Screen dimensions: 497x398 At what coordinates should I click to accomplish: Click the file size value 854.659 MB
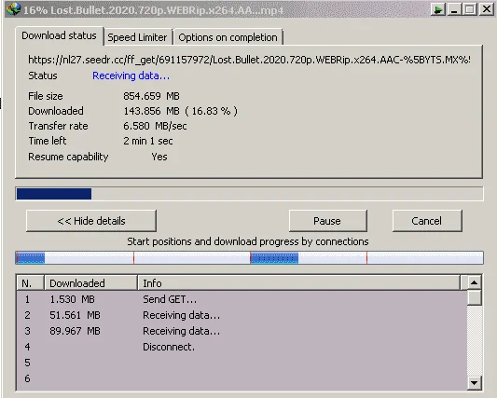coord(151,96)
